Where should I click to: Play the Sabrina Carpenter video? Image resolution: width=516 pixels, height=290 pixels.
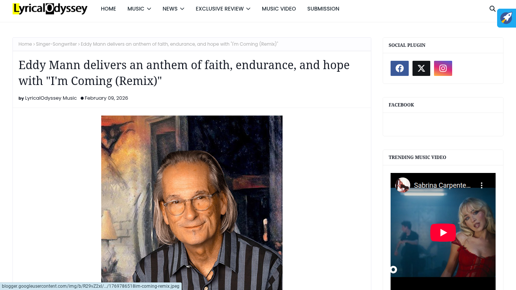pyautogui.click(x=443, y=232)
